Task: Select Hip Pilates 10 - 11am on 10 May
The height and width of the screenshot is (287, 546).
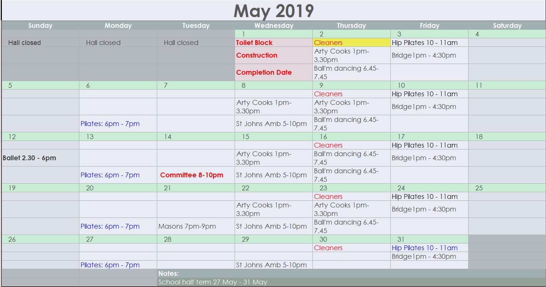Action: [x=425, y=94]
